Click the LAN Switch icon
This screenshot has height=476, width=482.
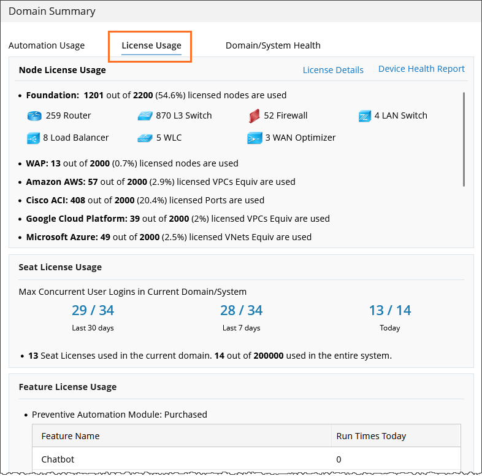pyautogui.click(x=365, y=116)
